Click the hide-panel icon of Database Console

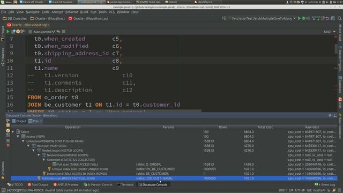click(335, 115)
